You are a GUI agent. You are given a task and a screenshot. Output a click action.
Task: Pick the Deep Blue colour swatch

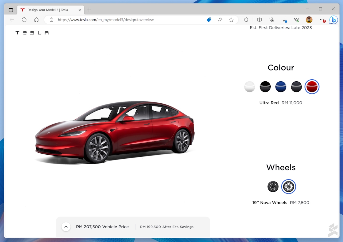coord(281,87)
